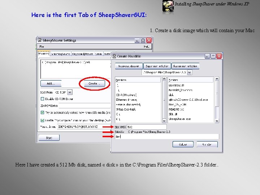Minimize the SheepShaver Settings window
This screenshot has height=195, width=260.
click(x=137, y=40)
